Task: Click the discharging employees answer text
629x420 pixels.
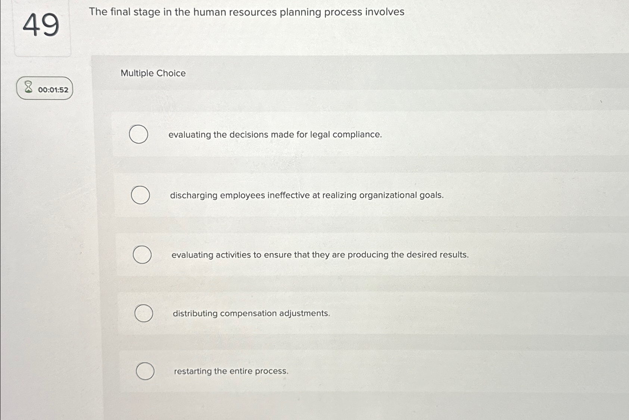Action: [x=306, y=195]
